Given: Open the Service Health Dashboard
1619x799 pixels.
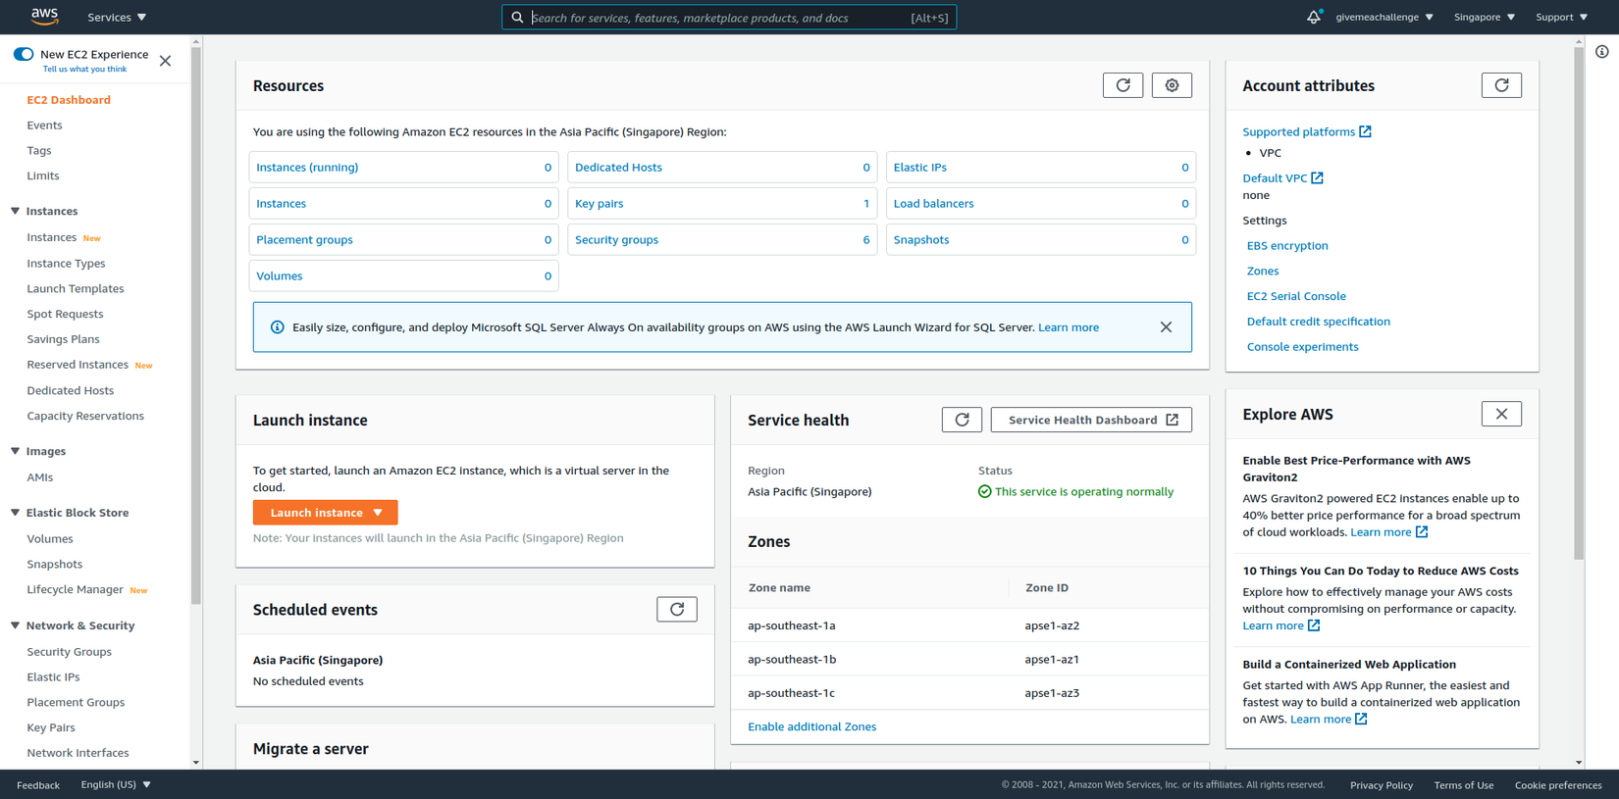Looking at the screenshot, I should coord(1091,420).
